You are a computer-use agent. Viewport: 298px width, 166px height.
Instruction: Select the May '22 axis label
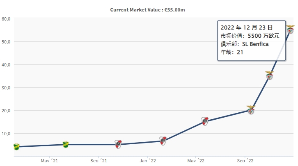point(196,161)
